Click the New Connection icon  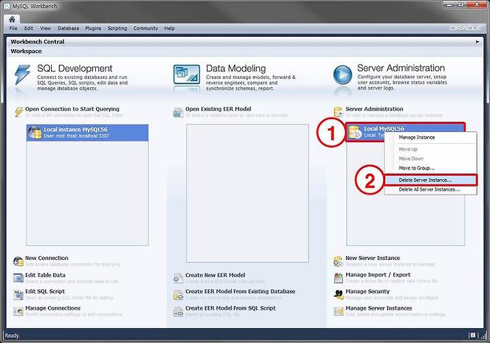(18, 261)
